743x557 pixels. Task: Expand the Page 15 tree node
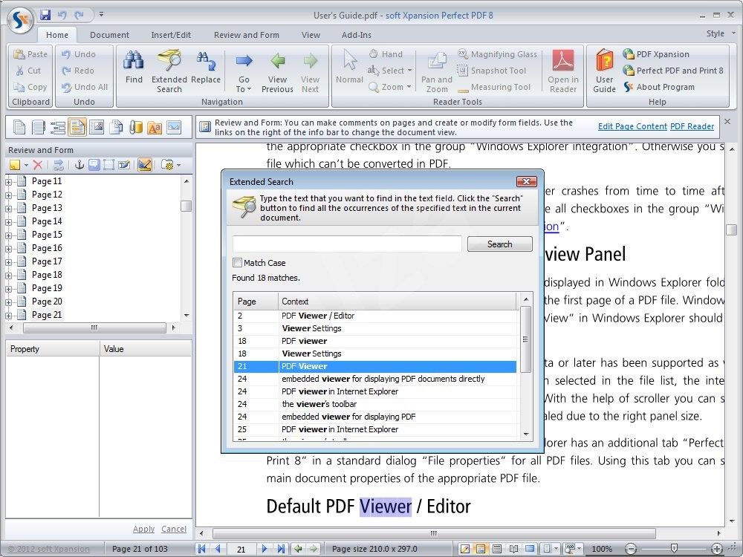click(8, 235)
